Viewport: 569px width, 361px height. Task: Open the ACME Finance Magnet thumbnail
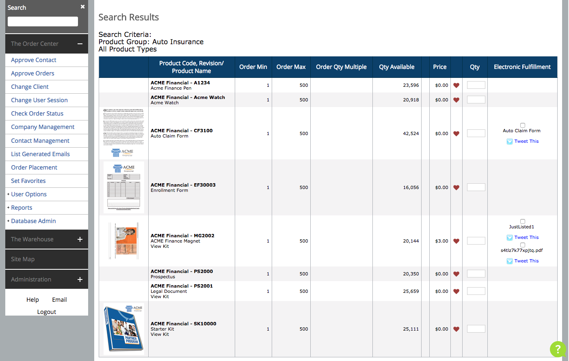point(124,241)
